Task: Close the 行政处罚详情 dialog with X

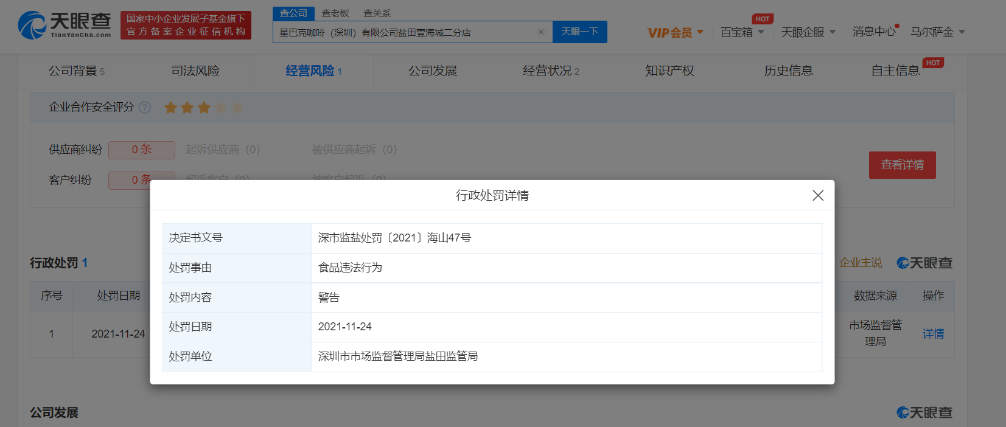Action: click(x=818, y=195)
